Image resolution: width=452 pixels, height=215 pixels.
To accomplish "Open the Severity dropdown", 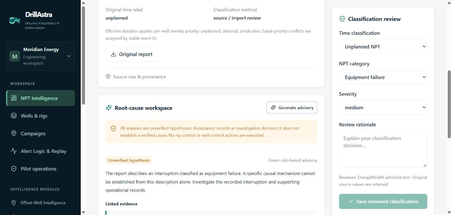I will point(383,107).
